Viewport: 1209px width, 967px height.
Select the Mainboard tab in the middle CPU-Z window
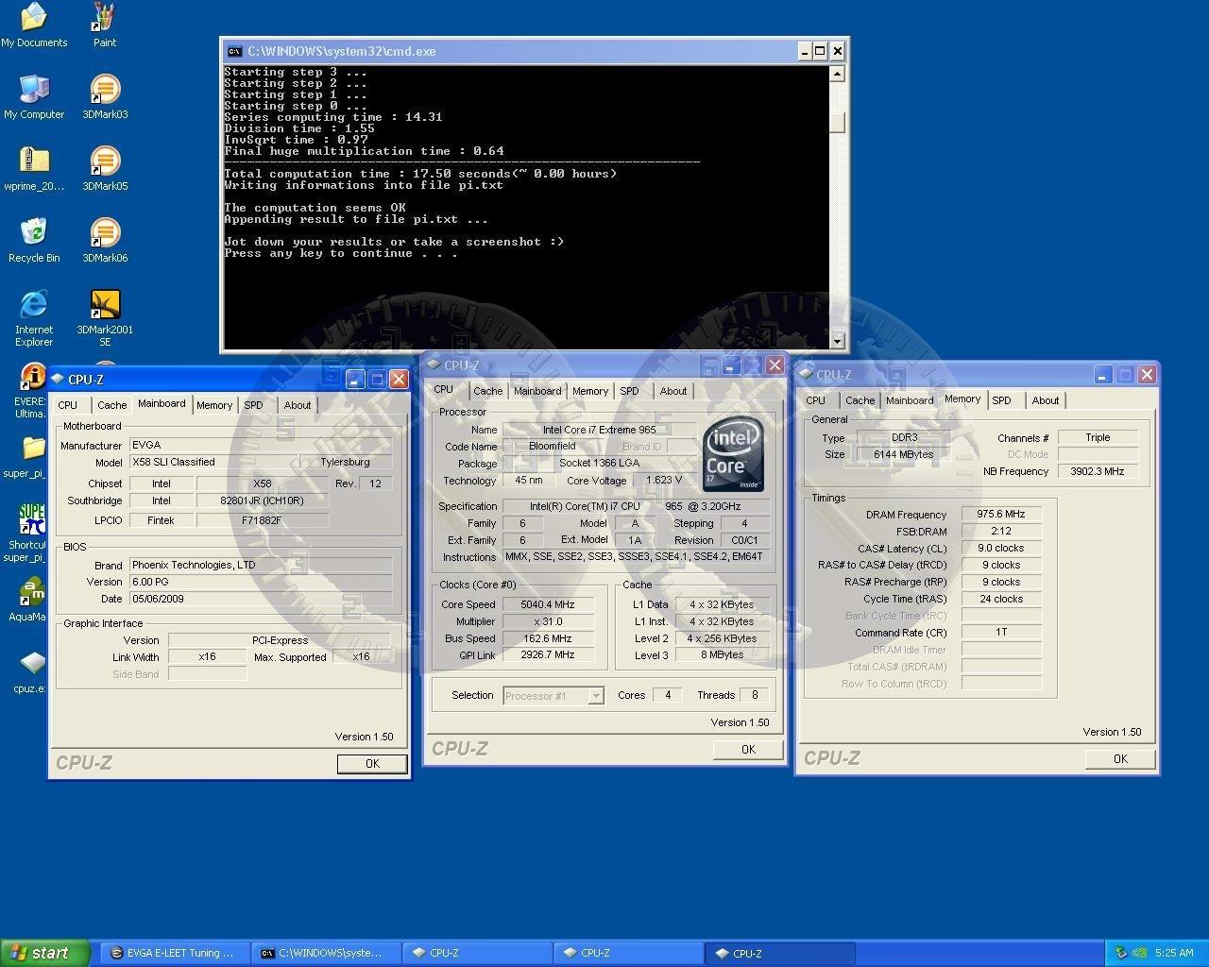(537, 391)
